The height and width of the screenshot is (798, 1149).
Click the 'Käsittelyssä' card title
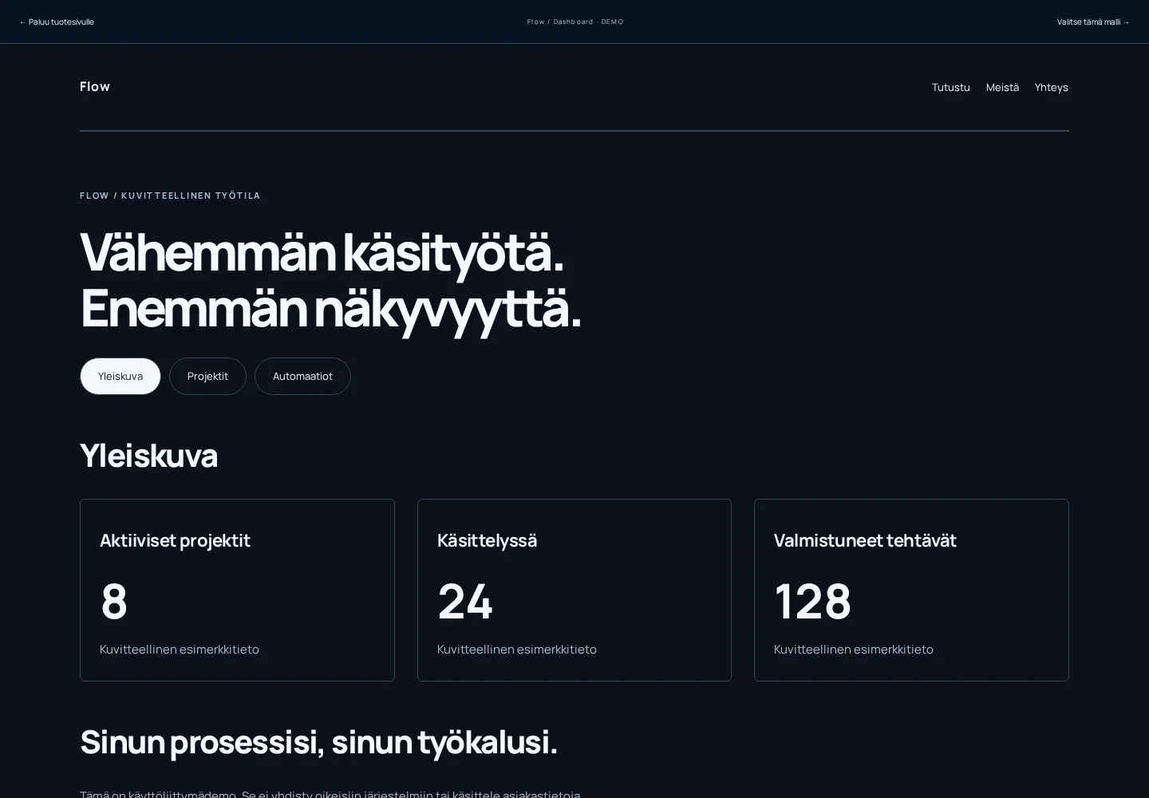click(487, 540)
